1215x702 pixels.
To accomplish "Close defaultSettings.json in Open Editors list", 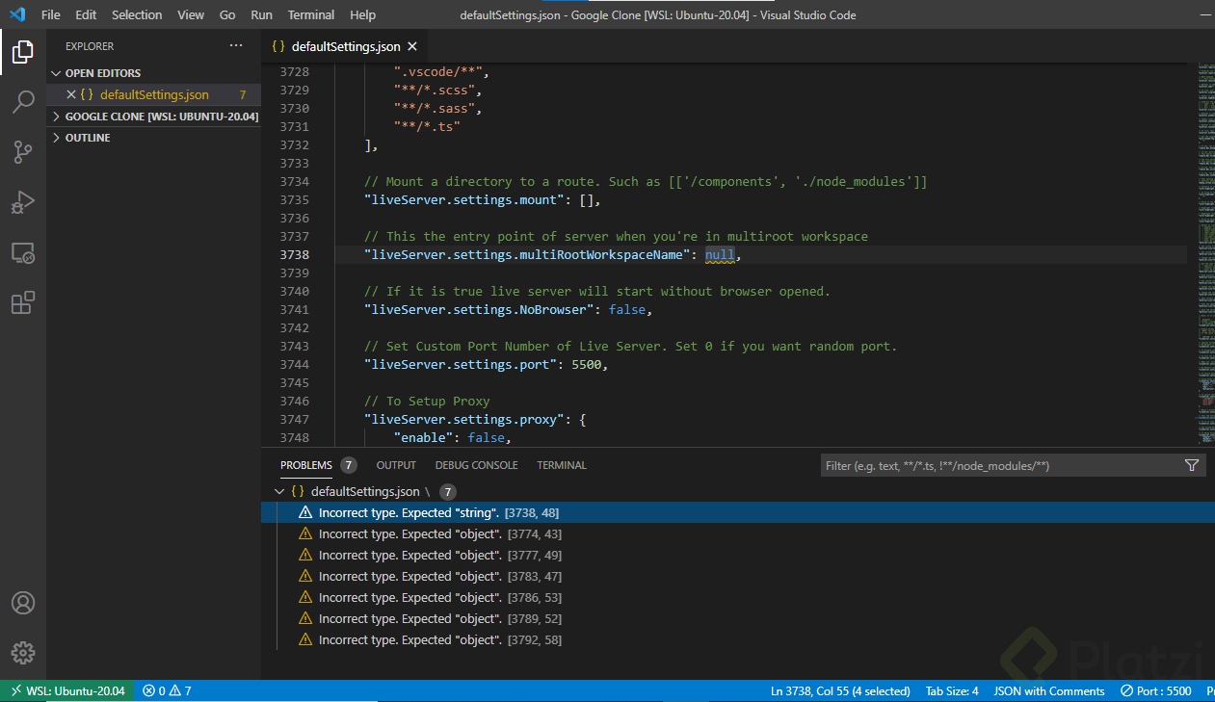I will (70, 94).
